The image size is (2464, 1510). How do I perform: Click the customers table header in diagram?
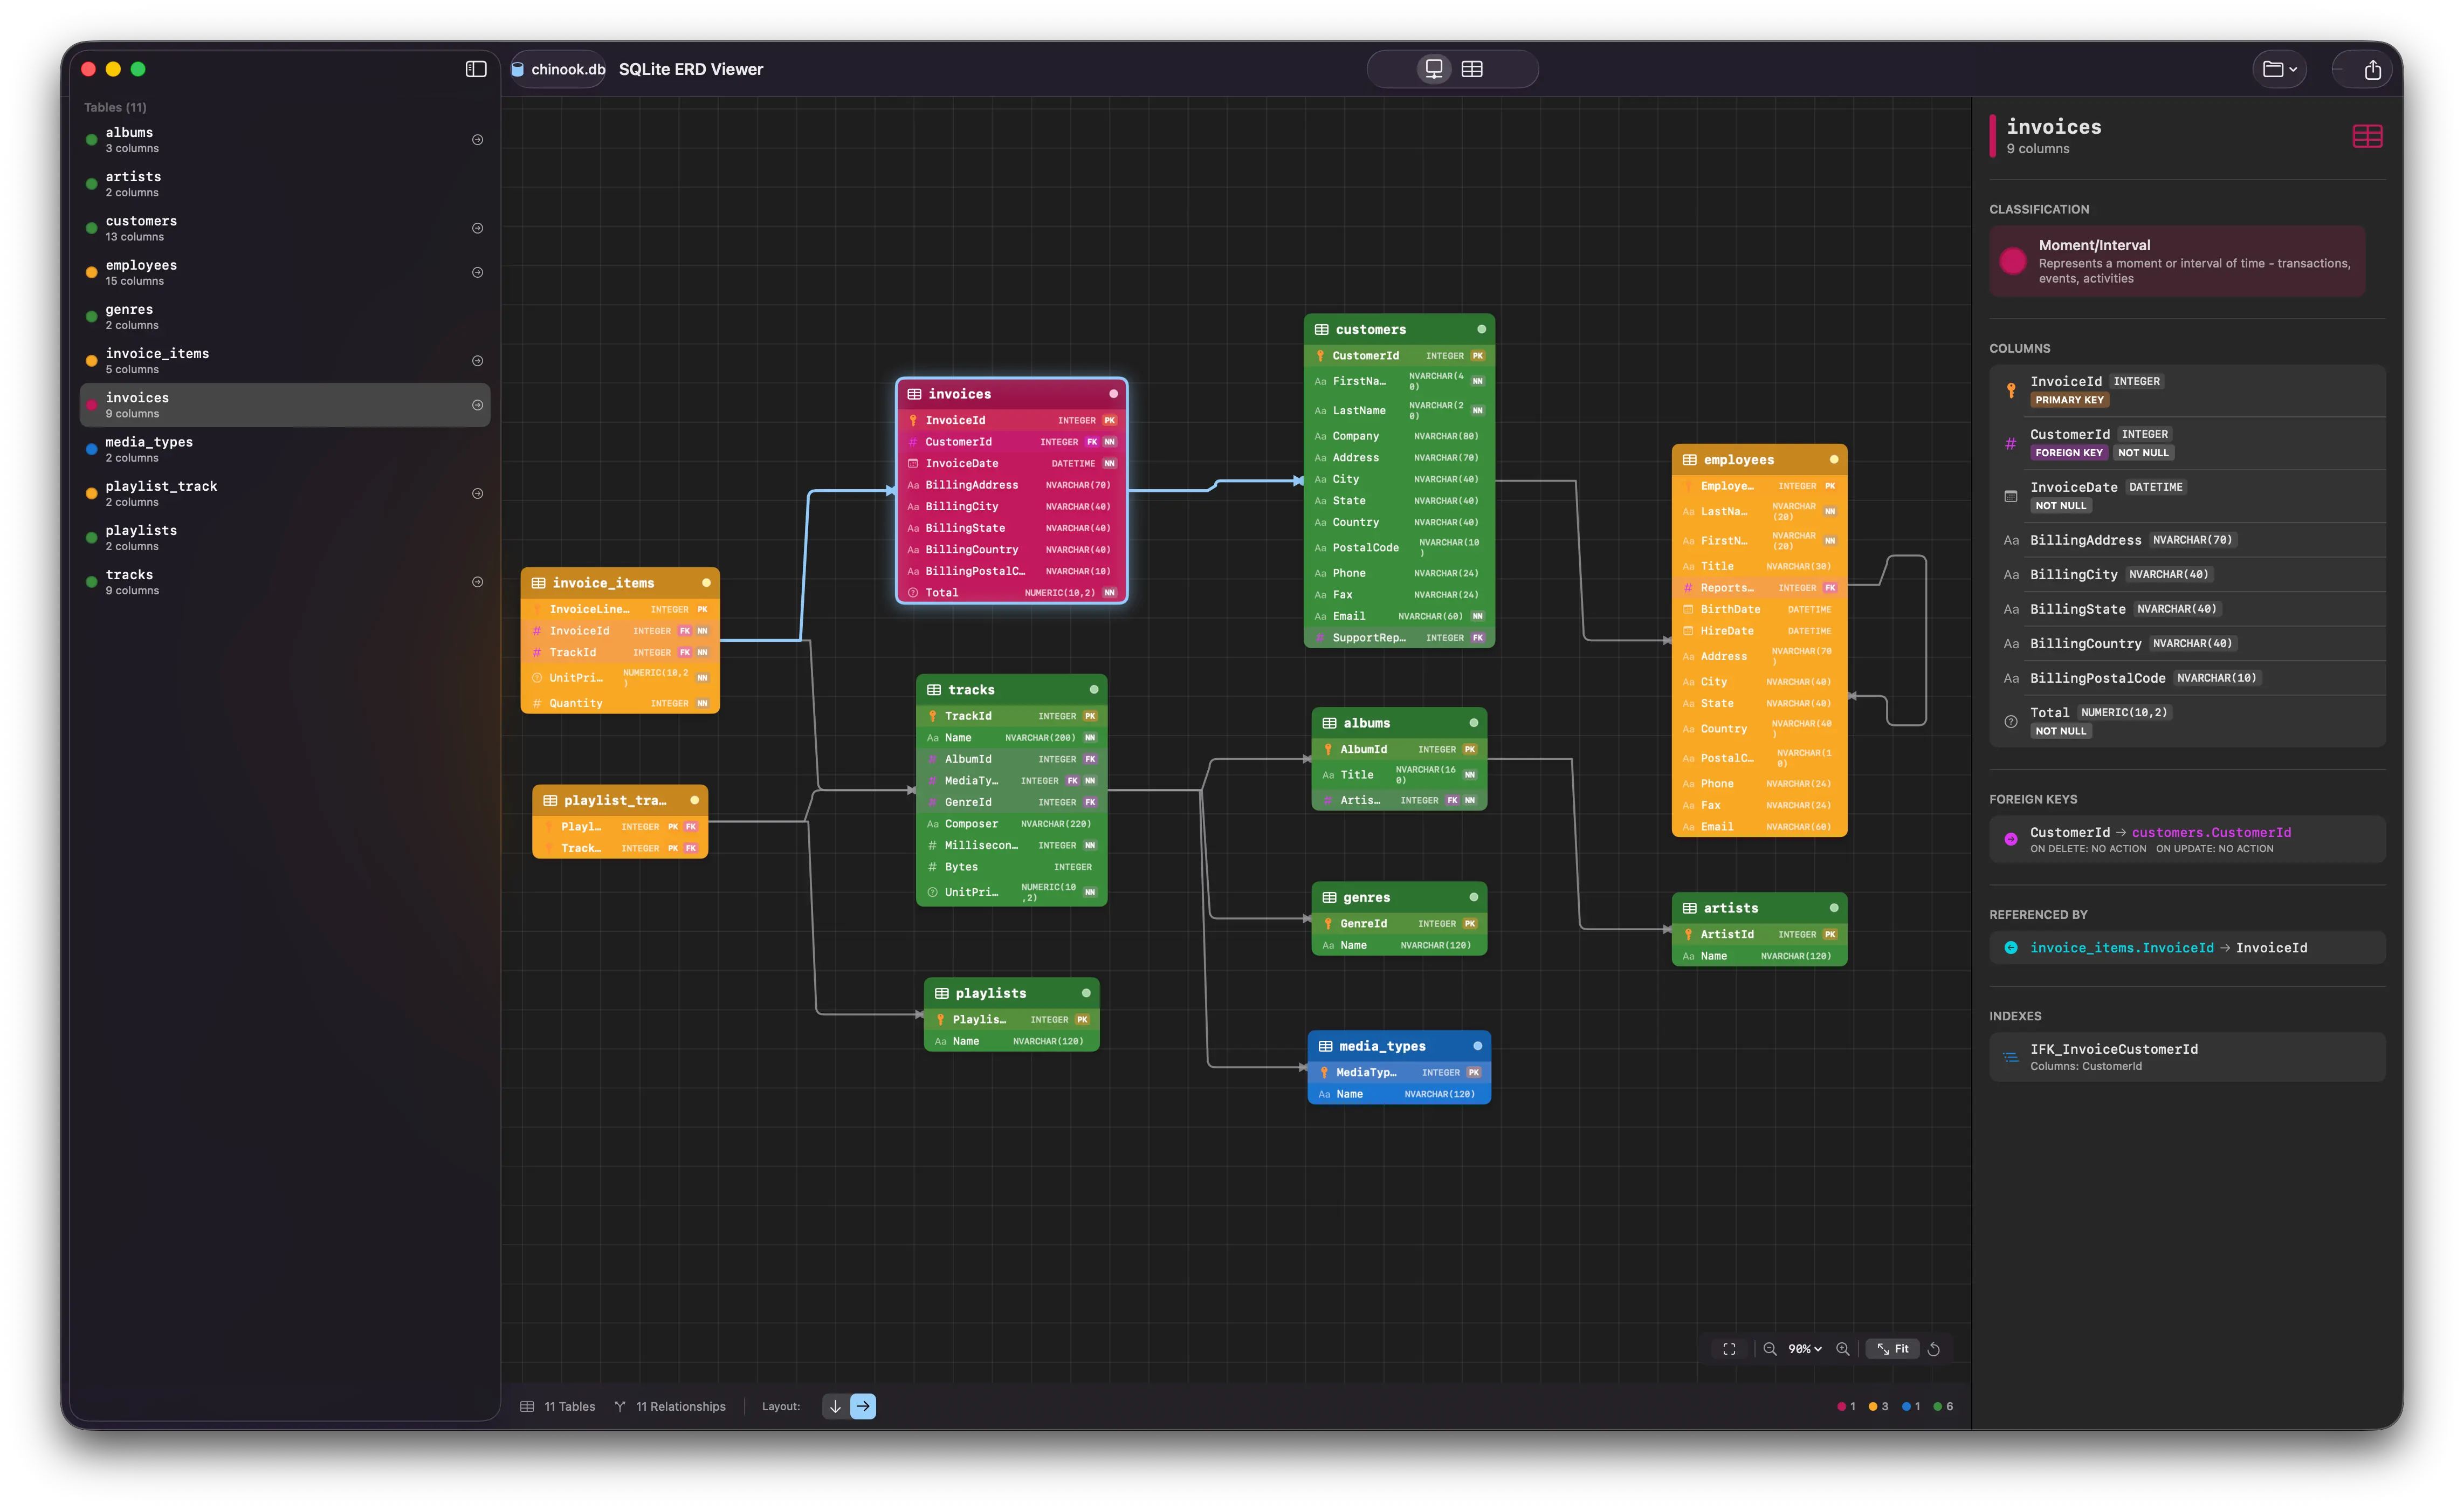coord(1399,329)
